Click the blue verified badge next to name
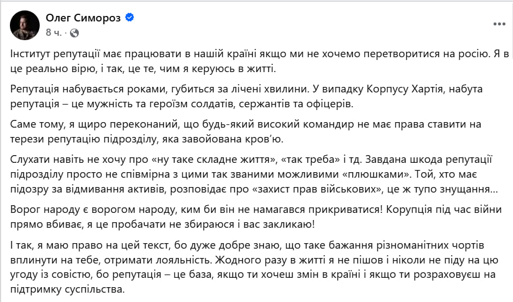Screen dimensions: 513x302 (x=129, y=18)
